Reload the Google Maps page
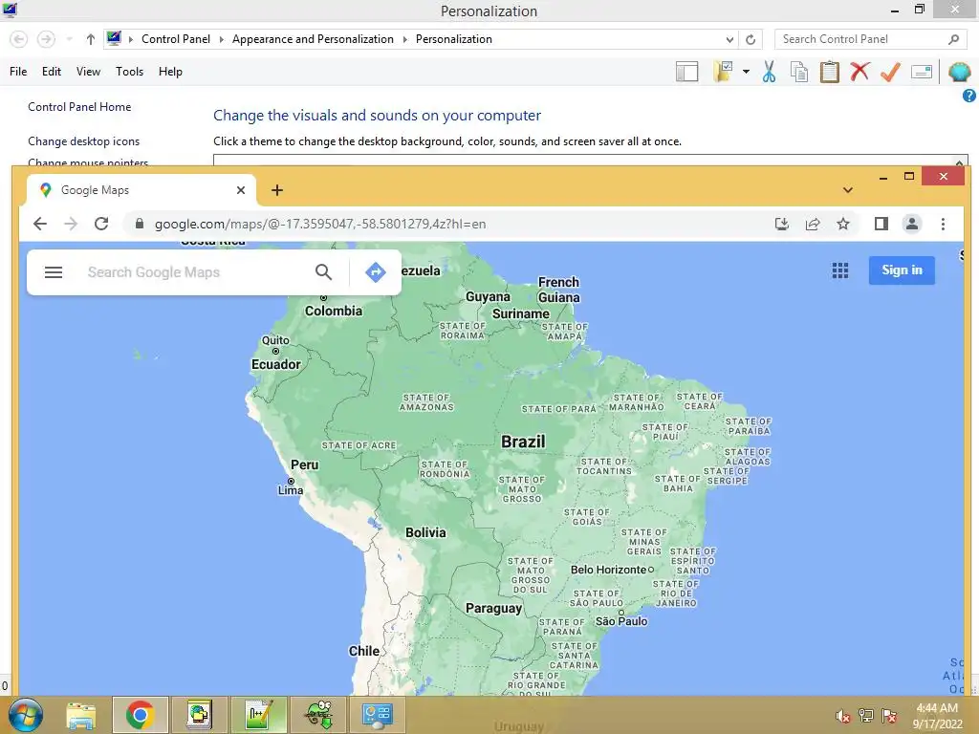 pos(101,224)
